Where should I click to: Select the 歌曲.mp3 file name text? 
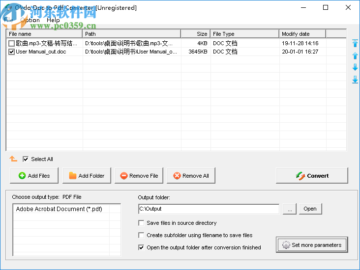pos(46,43)
